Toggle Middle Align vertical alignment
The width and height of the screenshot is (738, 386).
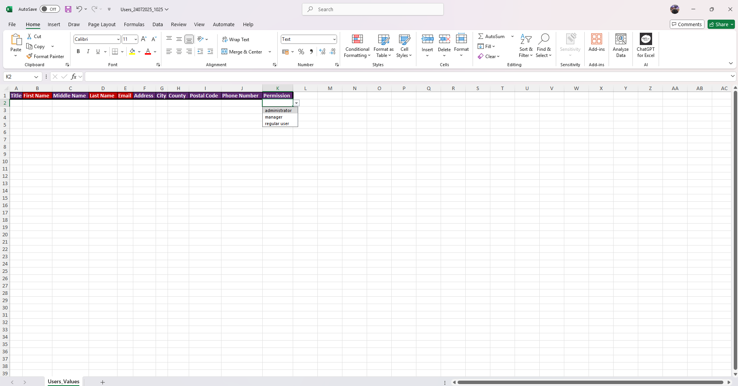[x=179, y=39]
